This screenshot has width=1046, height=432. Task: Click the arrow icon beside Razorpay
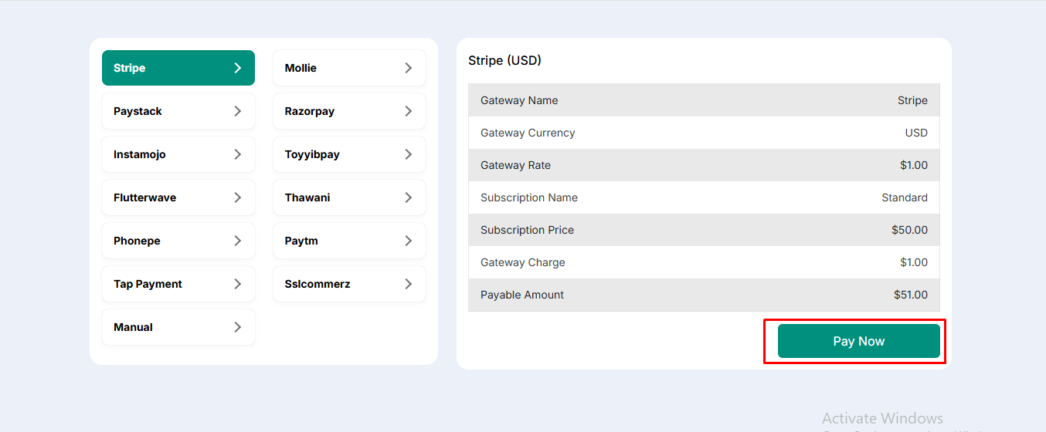pyautogui.click(x=409, y=111)
